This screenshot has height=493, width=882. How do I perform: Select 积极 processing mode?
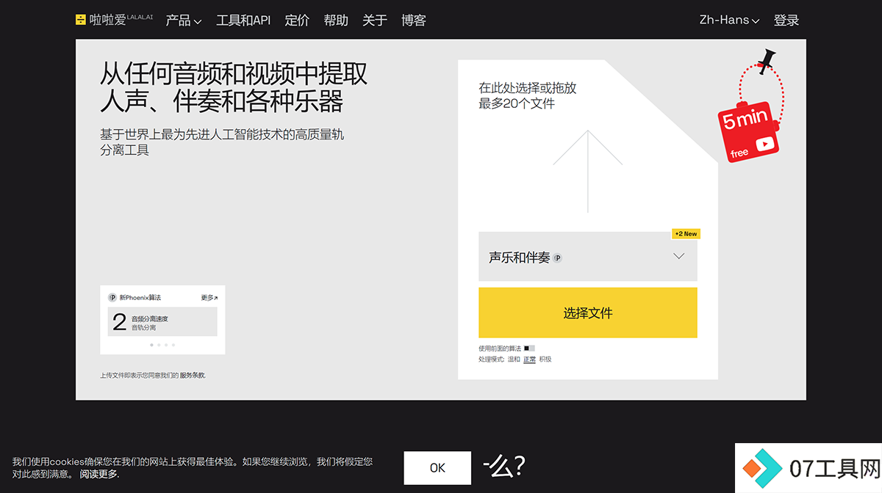(545, 359)
